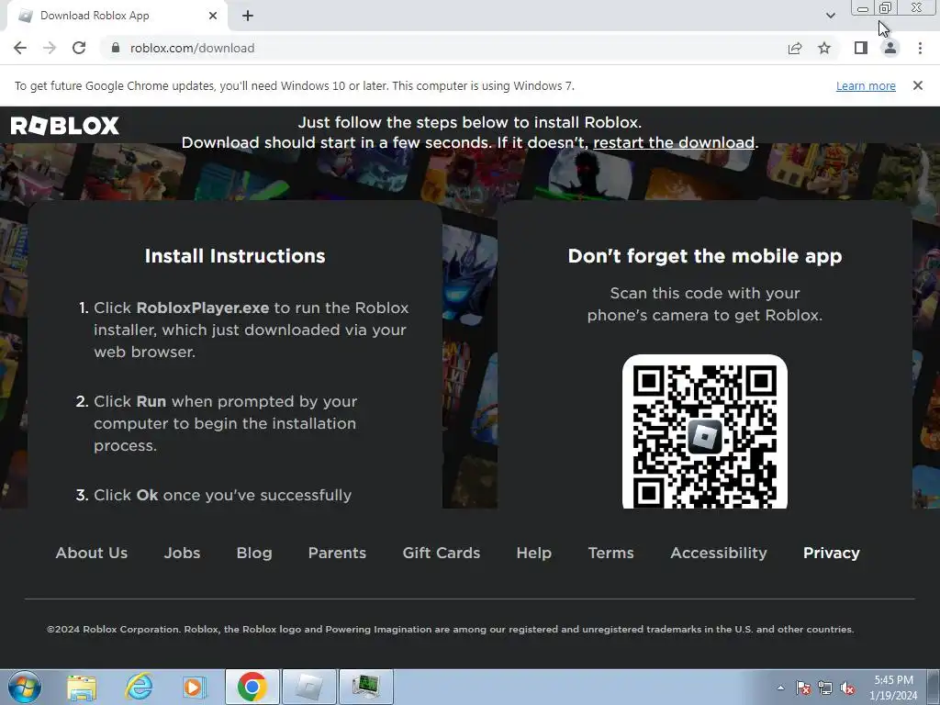Open the Roblox taskbar item
The width and height of the screenshot is (940, 705).
[309, 687]
